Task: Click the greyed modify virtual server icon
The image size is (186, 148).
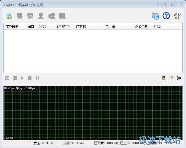Action: click(x=30, y=16)
